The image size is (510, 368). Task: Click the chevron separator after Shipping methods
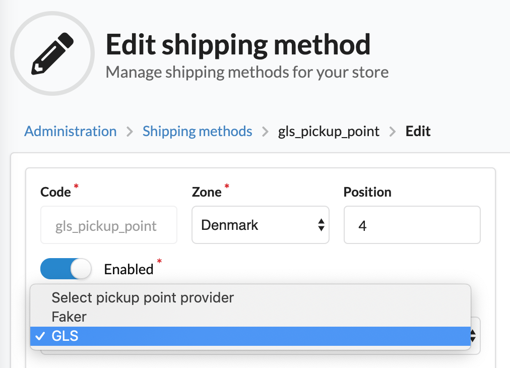coord(265,132)
